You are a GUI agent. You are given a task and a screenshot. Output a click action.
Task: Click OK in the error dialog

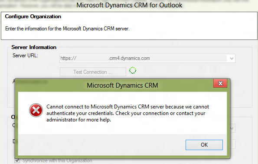coord(204,145)
